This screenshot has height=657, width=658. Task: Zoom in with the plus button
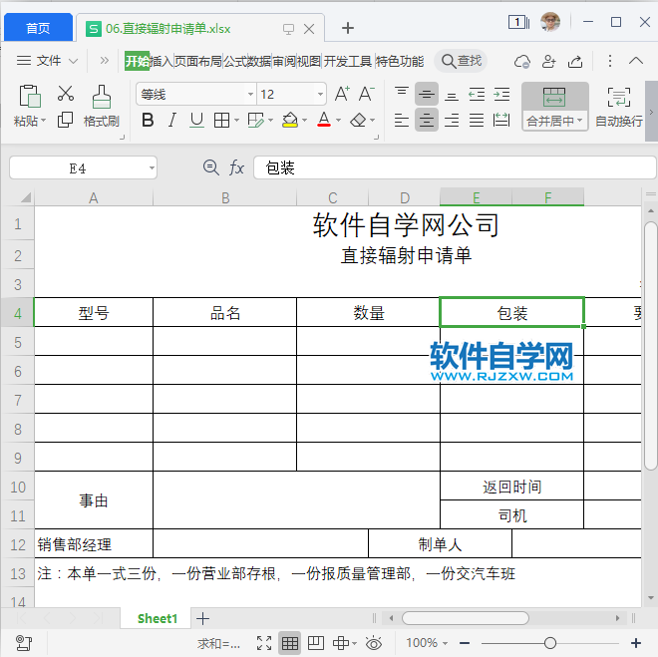point(636,643)
